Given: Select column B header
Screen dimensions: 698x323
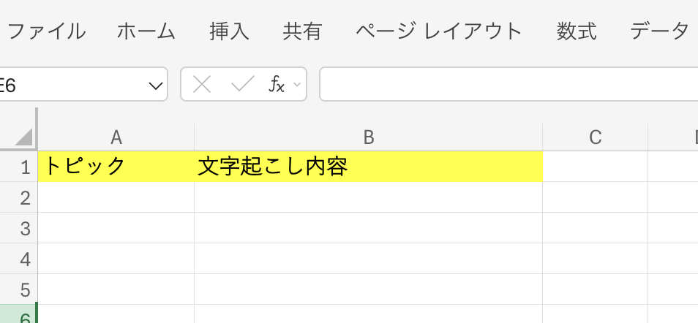Looking at the screenshot, I should click(x=368, y=137).
